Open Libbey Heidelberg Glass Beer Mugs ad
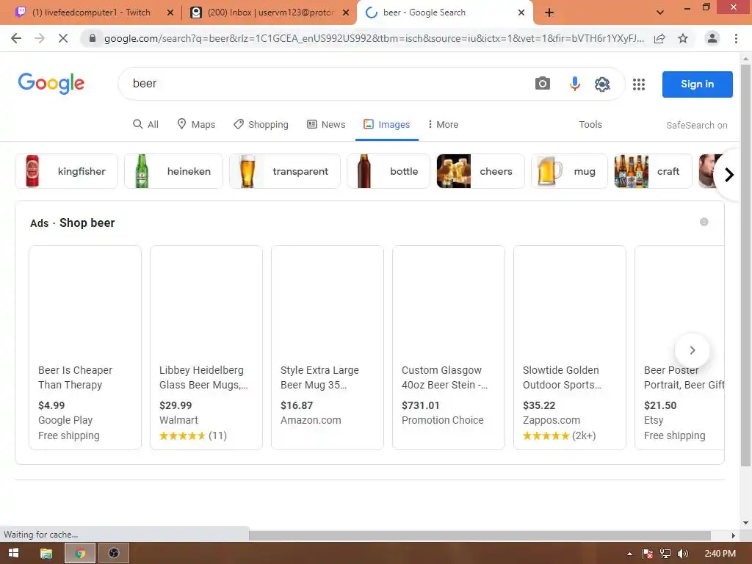This screenshot has height=564, width=752. tap(206, 347)
